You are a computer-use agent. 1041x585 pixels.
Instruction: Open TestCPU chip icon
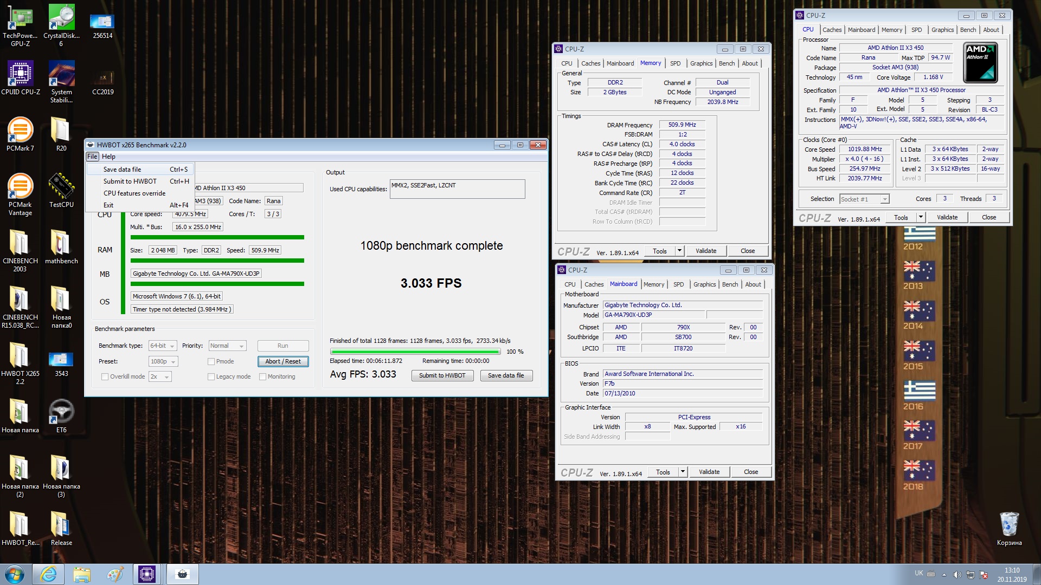[x=61, y=191]
